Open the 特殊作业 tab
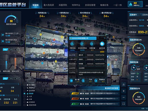This screenshot has height=111, width=148. coord(76,5)
